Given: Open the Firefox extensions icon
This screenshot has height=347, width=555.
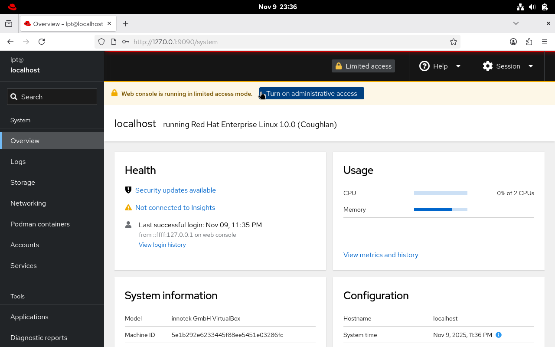Looking at the screenshot, I should pyautogui.click(x=529, y=42).
